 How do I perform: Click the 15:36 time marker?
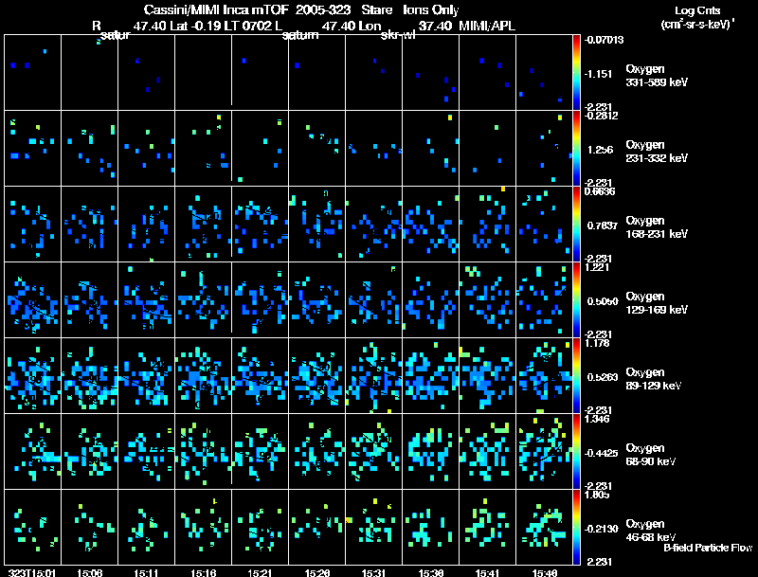coord(431,572)
